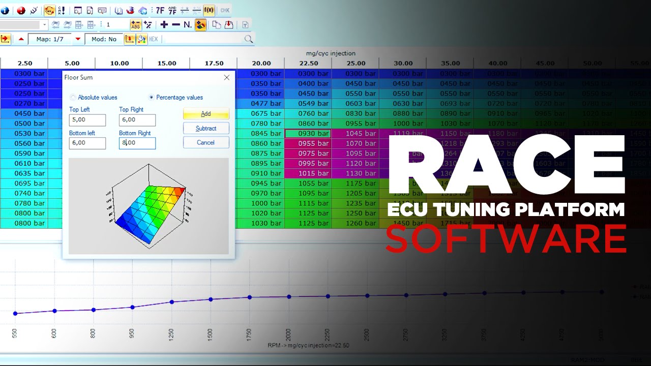Click the 22.50 column header

[308, 63]
